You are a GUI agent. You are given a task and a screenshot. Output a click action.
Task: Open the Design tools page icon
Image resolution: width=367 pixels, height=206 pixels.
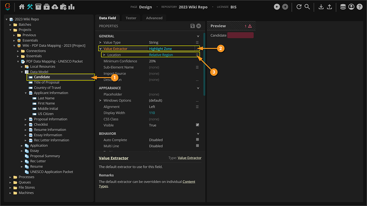coord(30,7)
